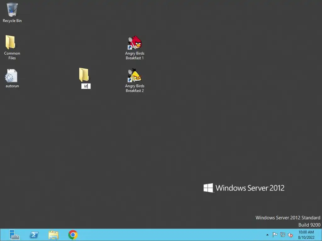Click inside the folder rename text box
The width and height of the screenshot is (322, 241).
[x=86, y=86]
